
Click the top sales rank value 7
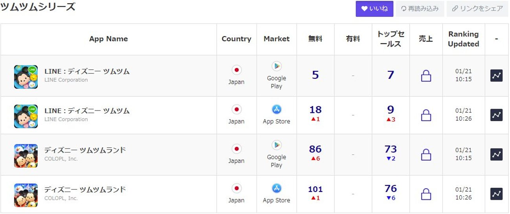pos(391,75)
